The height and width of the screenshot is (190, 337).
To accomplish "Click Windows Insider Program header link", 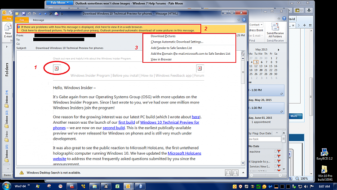I will 90,75.
